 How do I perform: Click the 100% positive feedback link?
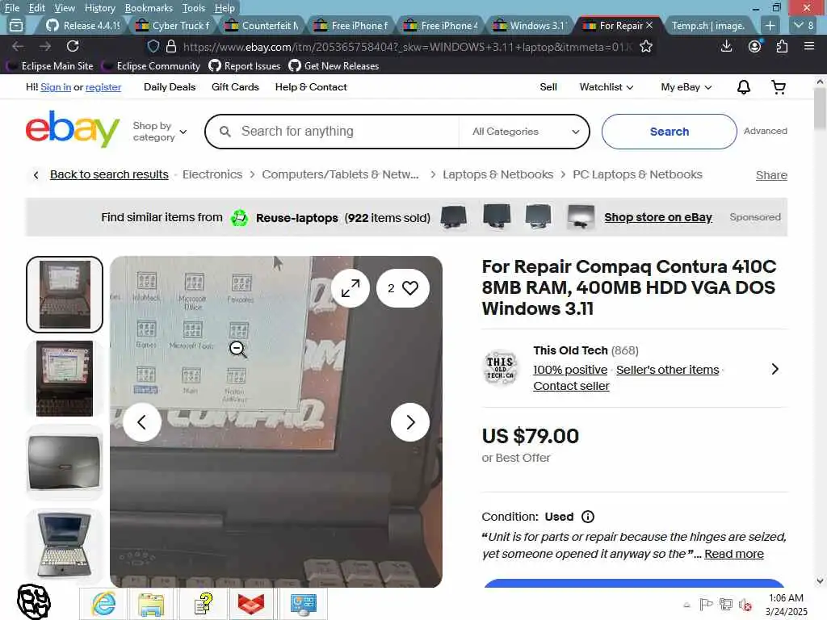[x=570, y=370]
